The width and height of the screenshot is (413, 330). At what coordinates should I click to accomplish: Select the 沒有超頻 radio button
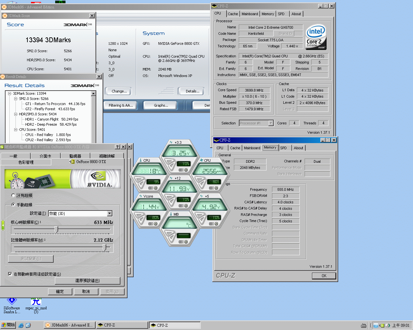point(13,195)
